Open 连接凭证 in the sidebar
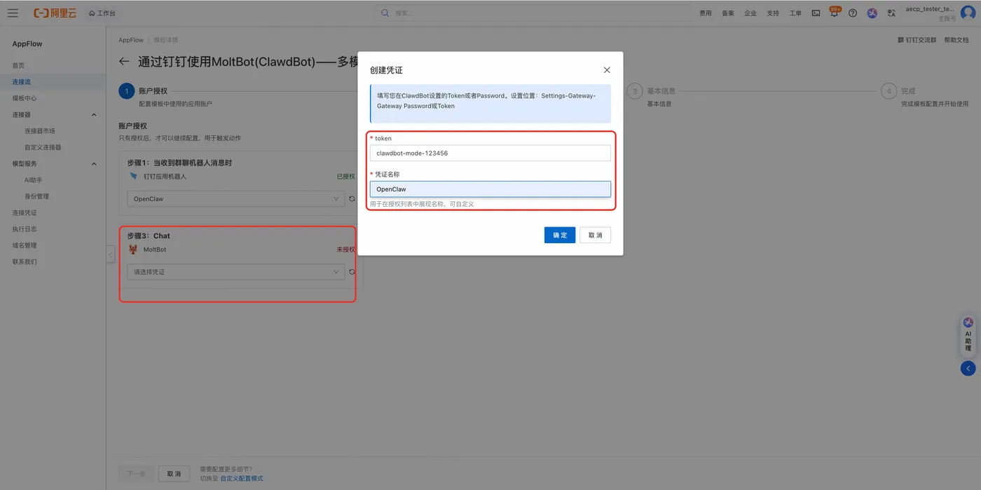 tap(25, 212)
